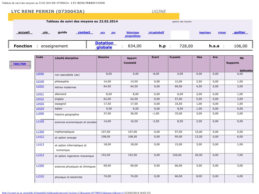Select 'sciences physiques et chimiques' label

(x=75, y=167)
